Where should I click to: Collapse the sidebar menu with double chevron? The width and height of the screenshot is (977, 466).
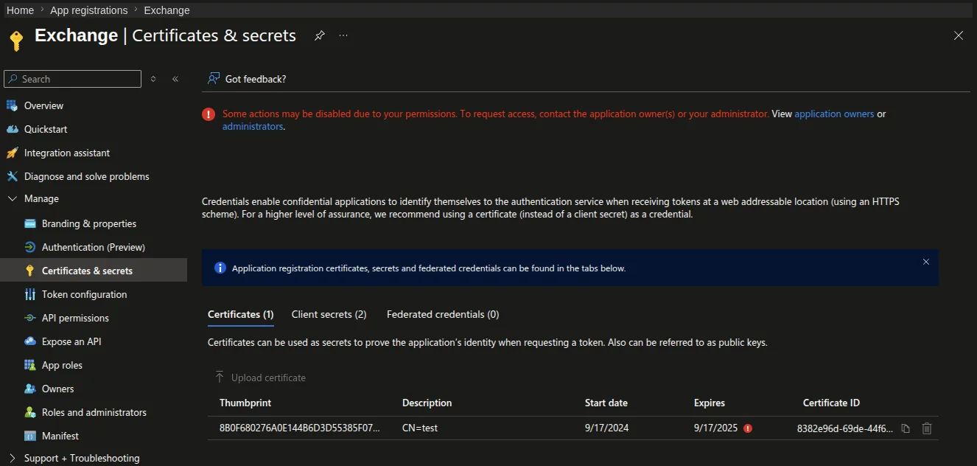click(x=175, y=79)
